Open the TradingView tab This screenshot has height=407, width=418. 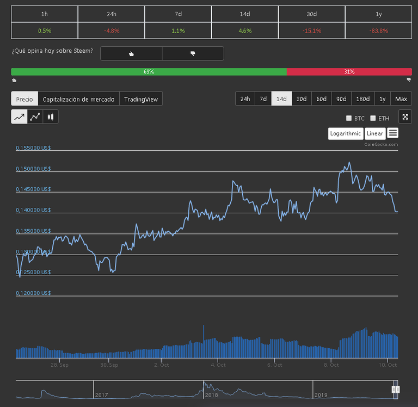[141, 98]
